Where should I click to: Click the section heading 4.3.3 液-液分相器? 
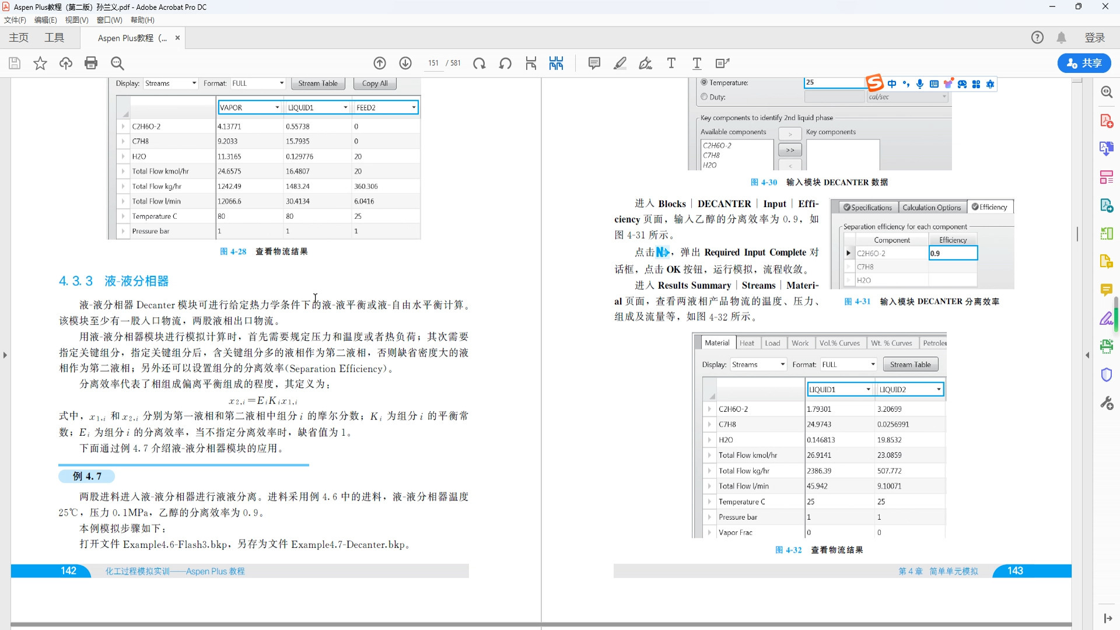click(x=114, y=281)
